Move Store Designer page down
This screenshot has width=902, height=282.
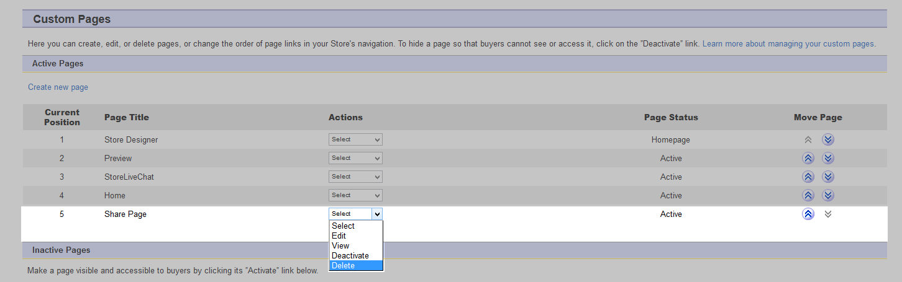coord(827,139)
